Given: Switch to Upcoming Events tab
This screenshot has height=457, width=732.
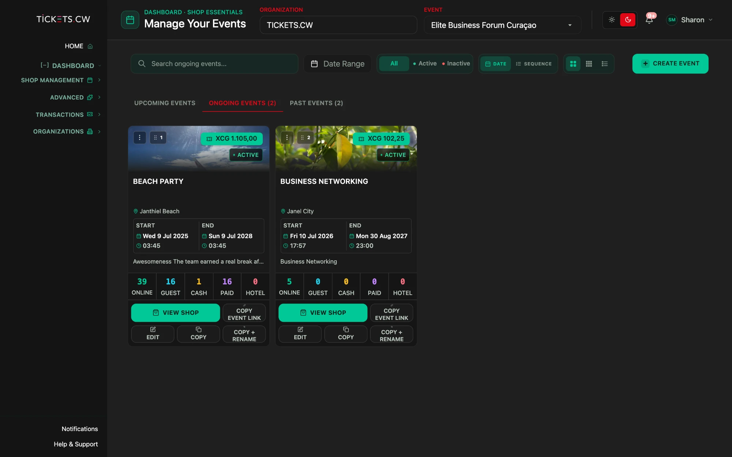Looking at the screenshot, I should coord(165,103).
